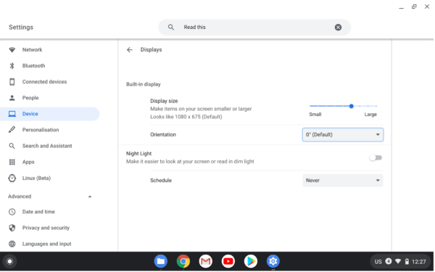Open the Night Light Schedule dropdown
The height and width of the screenshot is (272, 435).
click(343, 181)
